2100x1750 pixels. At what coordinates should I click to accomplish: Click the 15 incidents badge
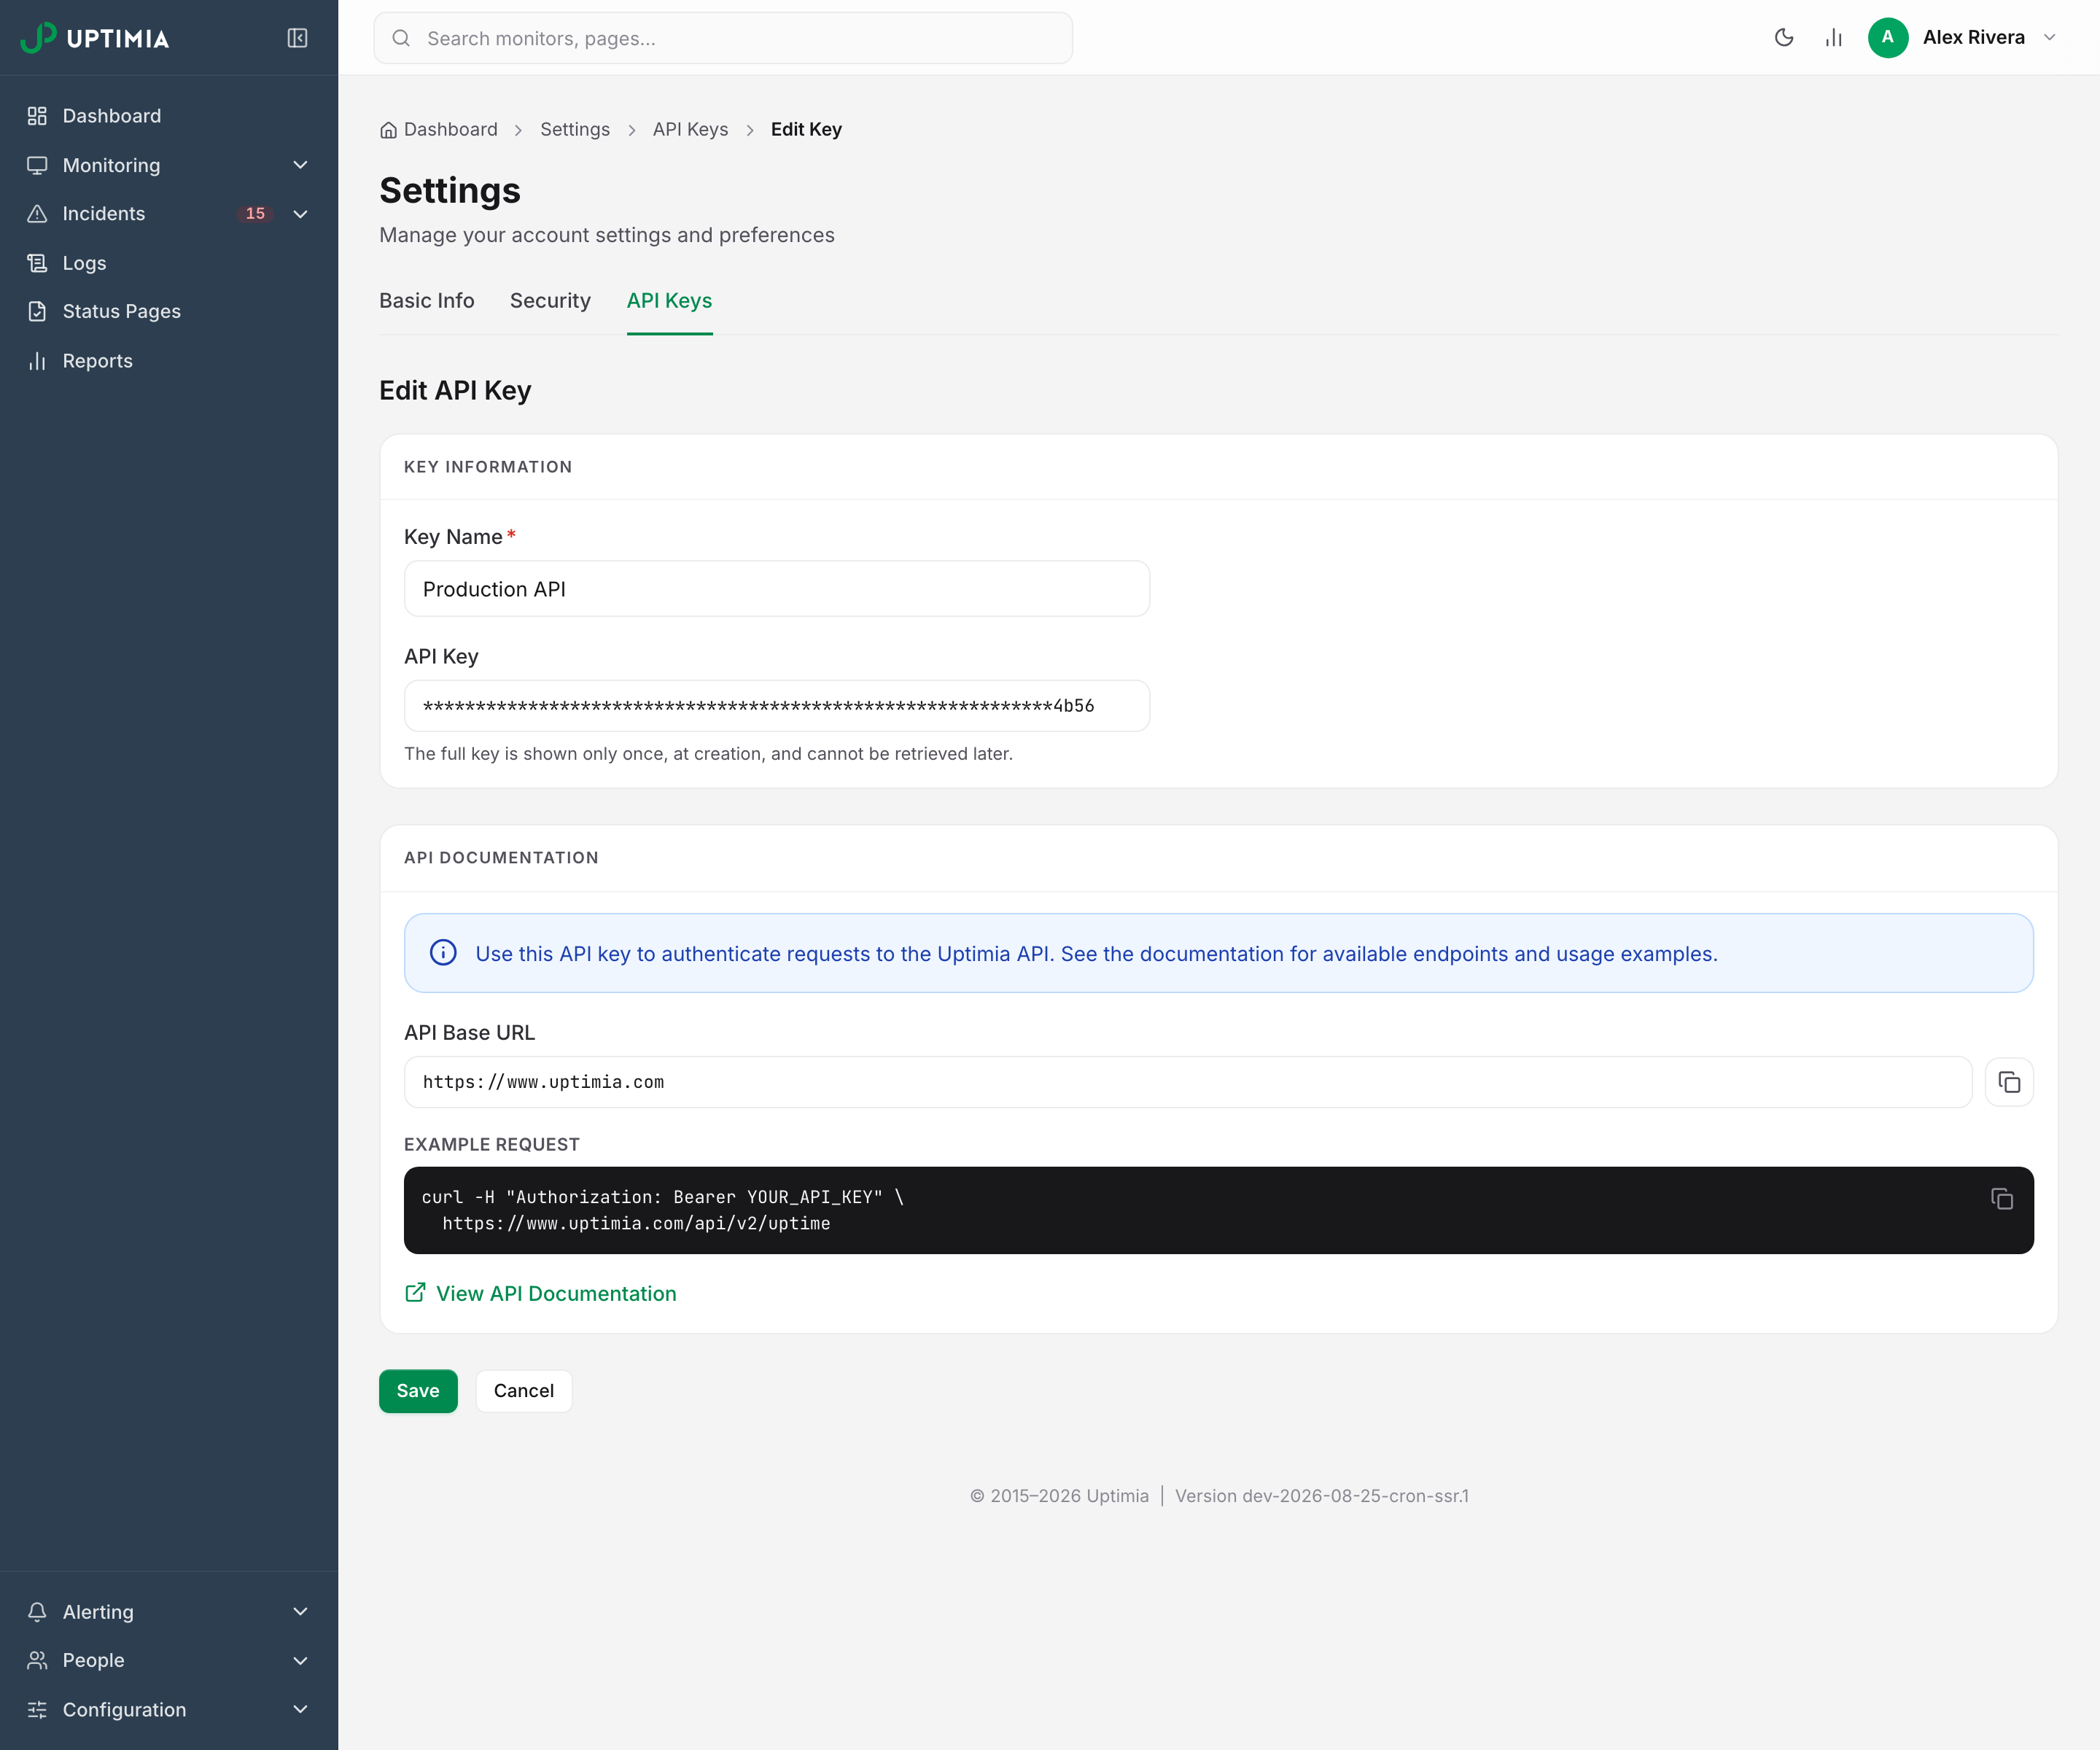tap(255, 214)
